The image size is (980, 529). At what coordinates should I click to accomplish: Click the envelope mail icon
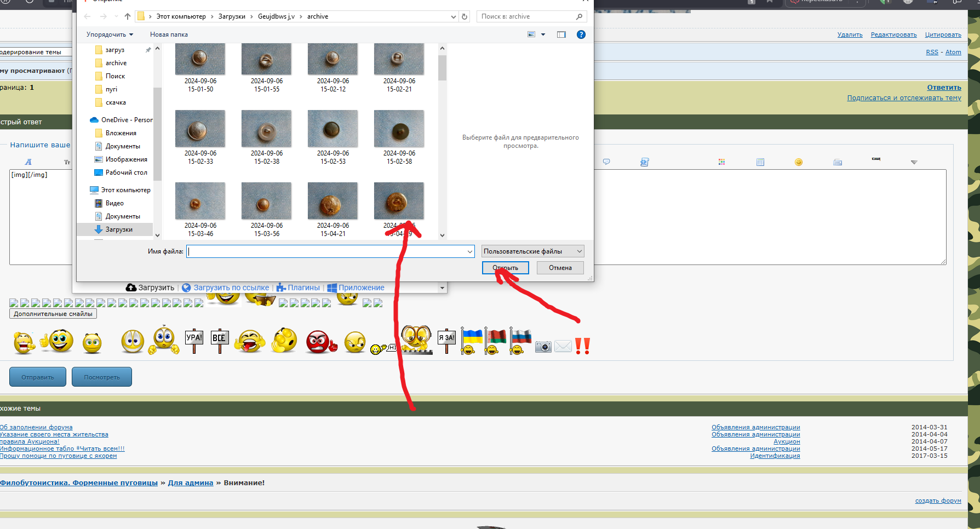tap(563, 346)
